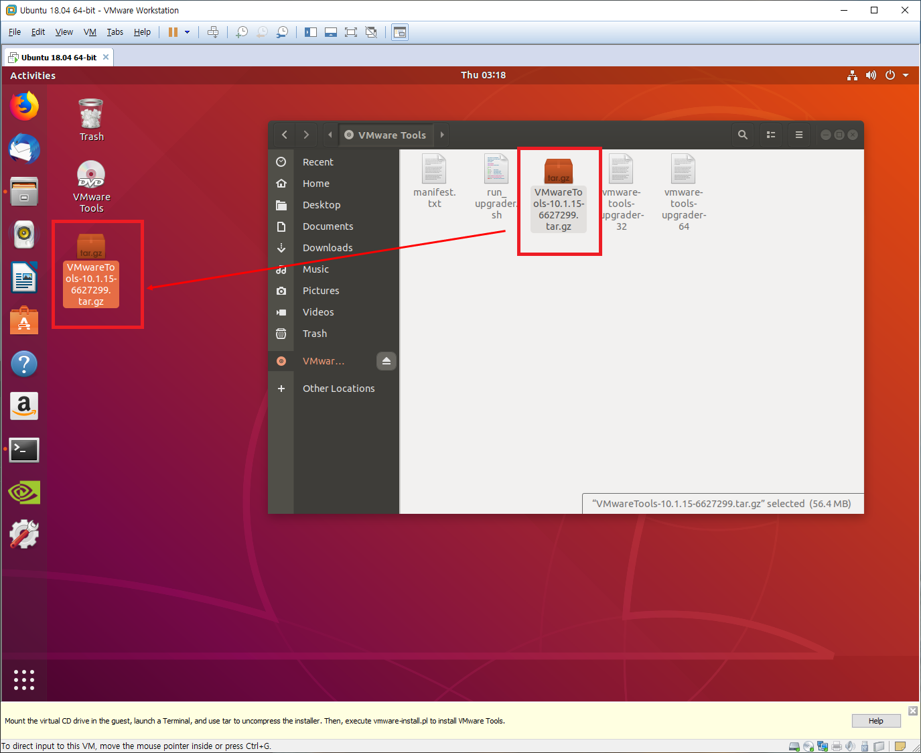Select vmware-tools-upgrader-32 file
The image size is (921, 753).
pos(622,192)
